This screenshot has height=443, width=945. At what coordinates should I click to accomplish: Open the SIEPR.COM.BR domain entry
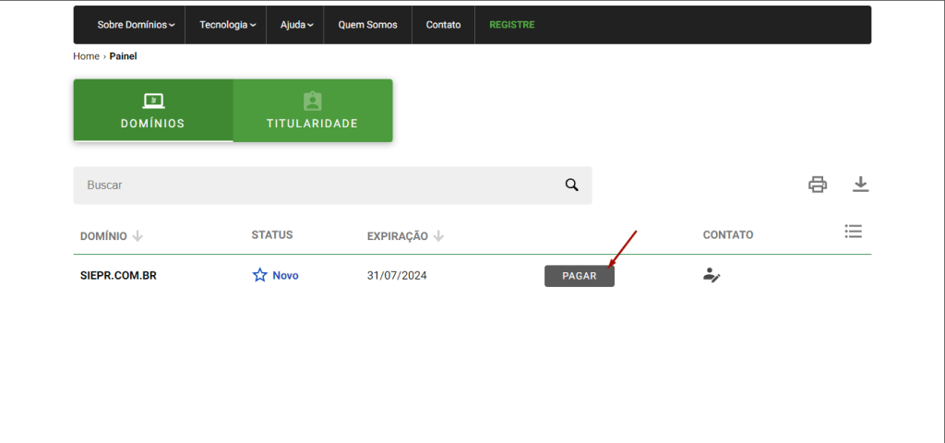pos(118,275)
